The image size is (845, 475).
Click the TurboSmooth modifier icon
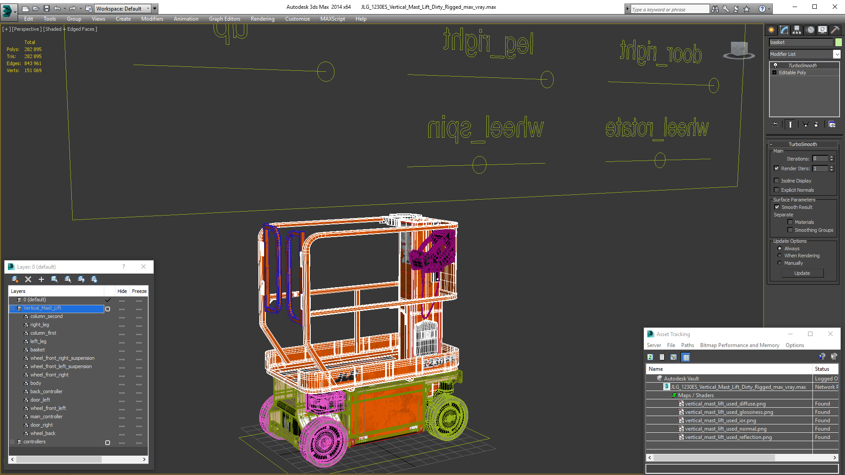click(776, 65)
